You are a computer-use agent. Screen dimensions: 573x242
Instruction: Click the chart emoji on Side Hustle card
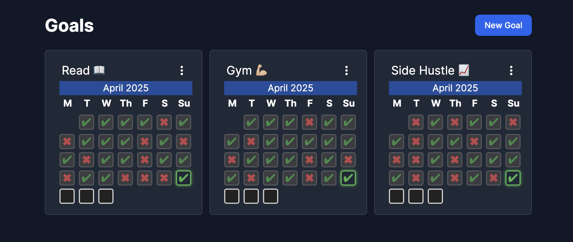pyautogui.click(x=463, y=70)
